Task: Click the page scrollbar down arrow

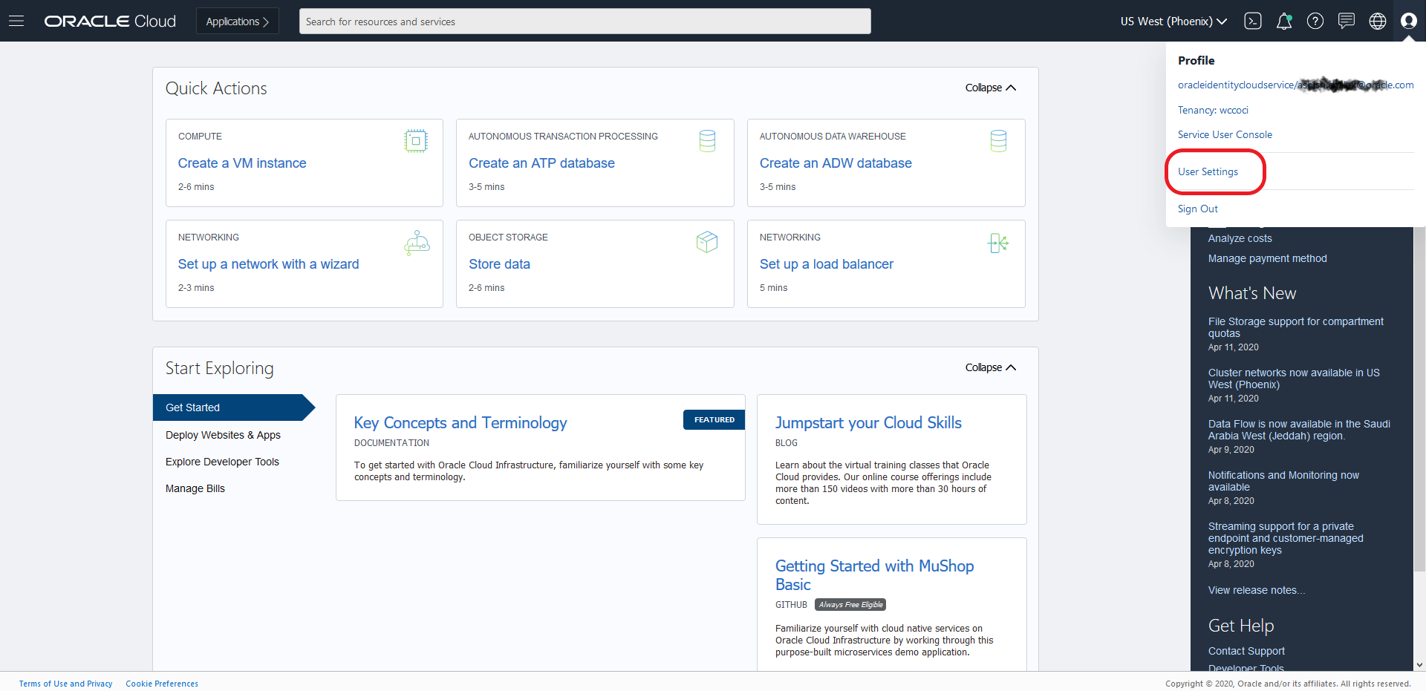Action: [x=1419, y=665]
